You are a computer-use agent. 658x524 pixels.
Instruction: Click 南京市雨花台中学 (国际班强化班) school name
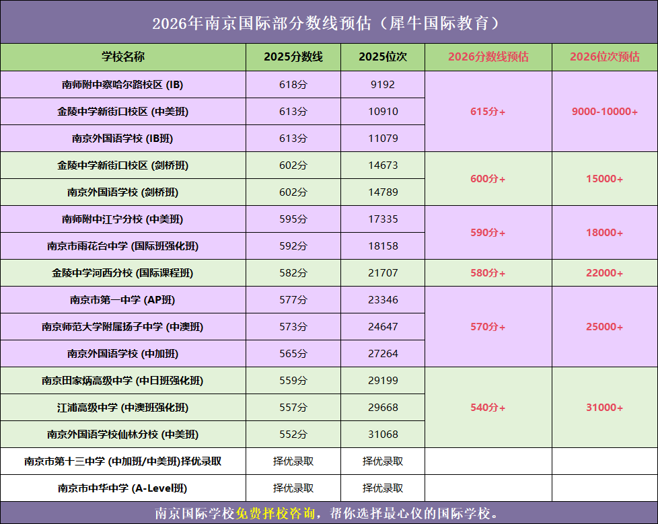(122, 246)
